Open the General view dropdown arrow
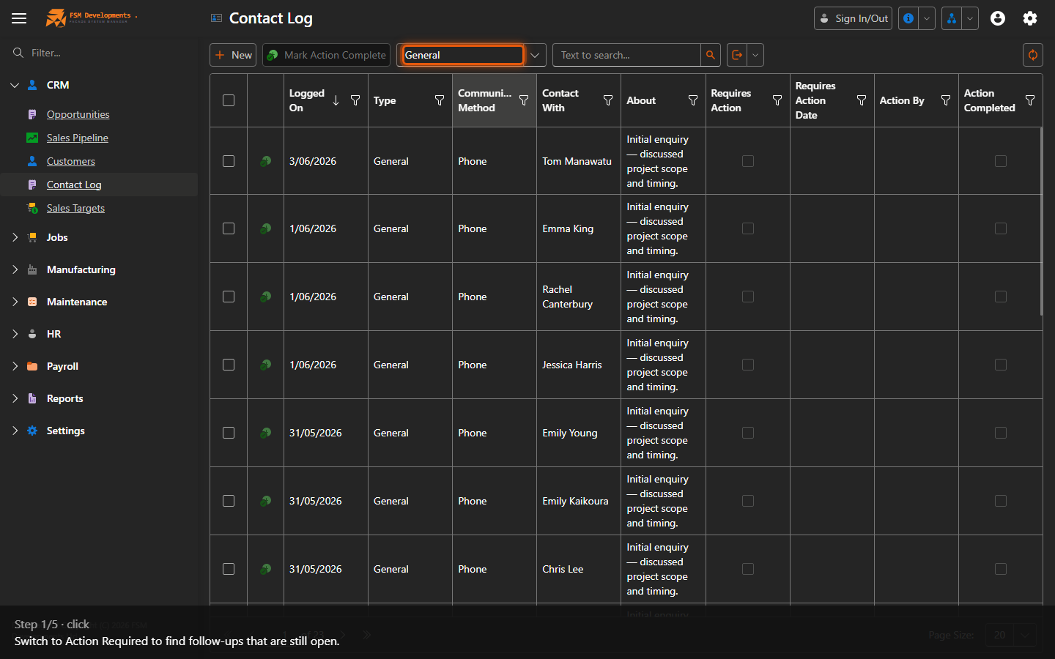The width and height of the screenshot is (1055, 659). tap(536, 55)
